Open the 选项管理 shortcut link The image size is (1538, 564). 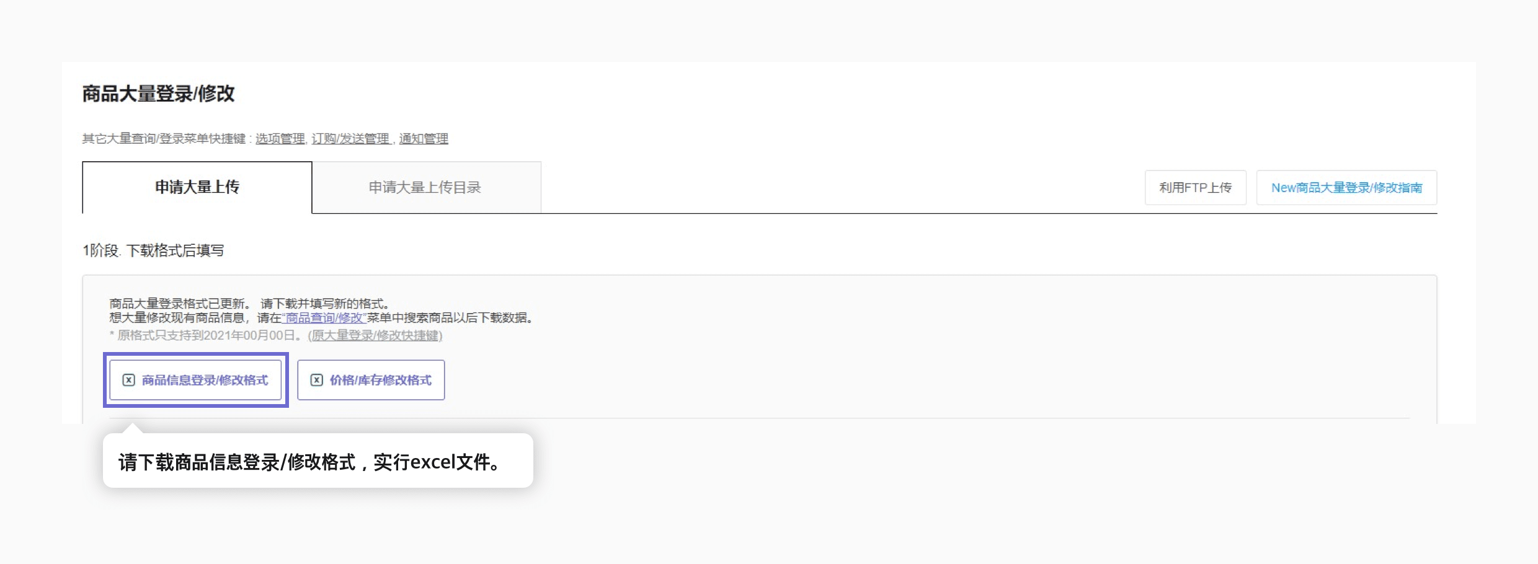click(x=280, y=139)
